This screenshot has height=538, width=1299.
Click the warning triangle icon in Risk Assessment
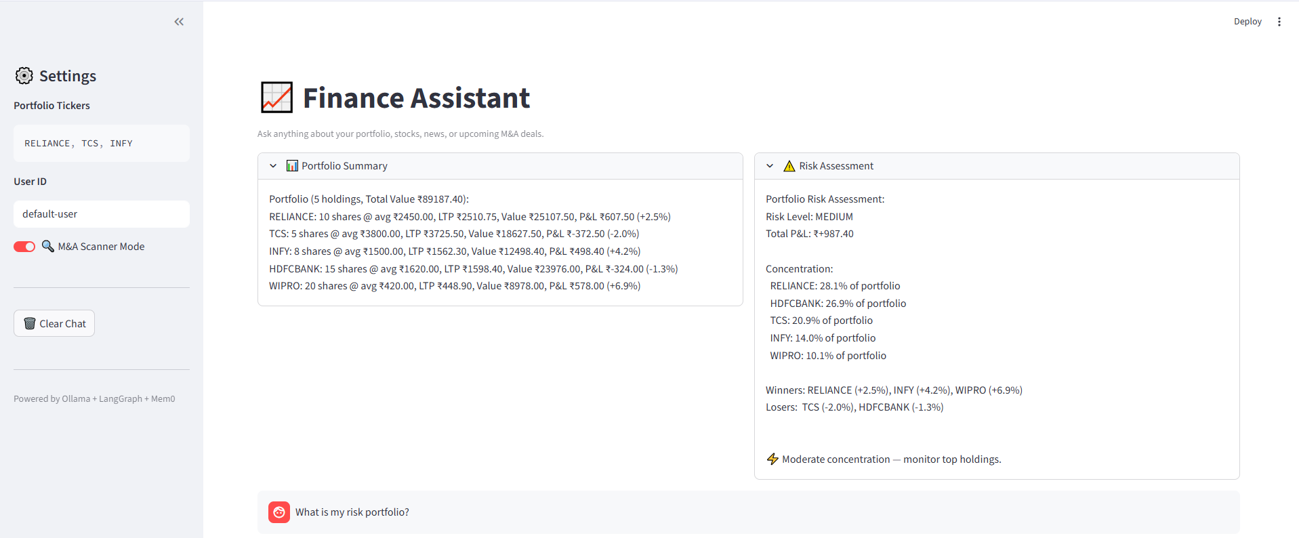789,166
